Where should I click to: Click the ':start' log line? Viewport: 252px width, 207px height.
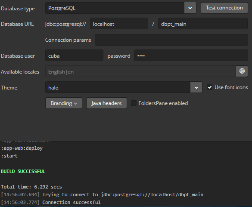pos(9,156)
